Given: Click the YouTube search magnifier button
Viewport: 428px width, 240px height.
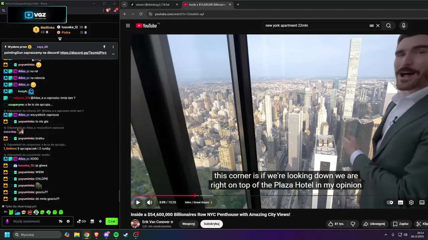Looking at the screenshot, I should (389, 26).
